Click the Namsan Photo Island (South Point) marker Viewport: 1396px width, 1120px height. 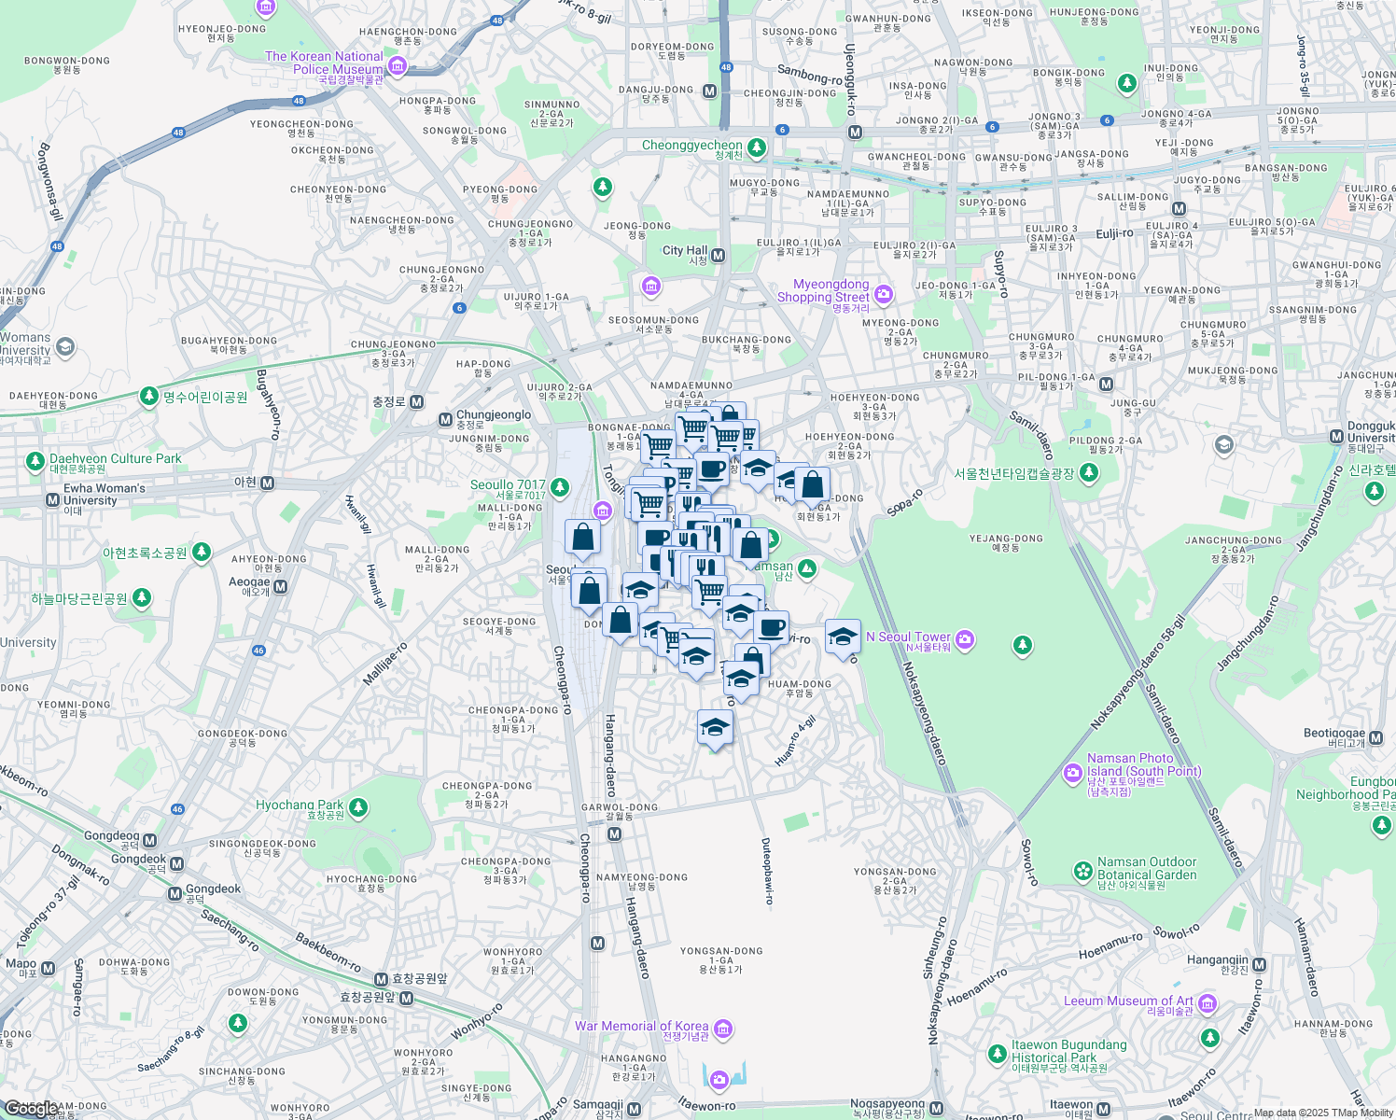pyautogui.click(x=1071, y=773)
